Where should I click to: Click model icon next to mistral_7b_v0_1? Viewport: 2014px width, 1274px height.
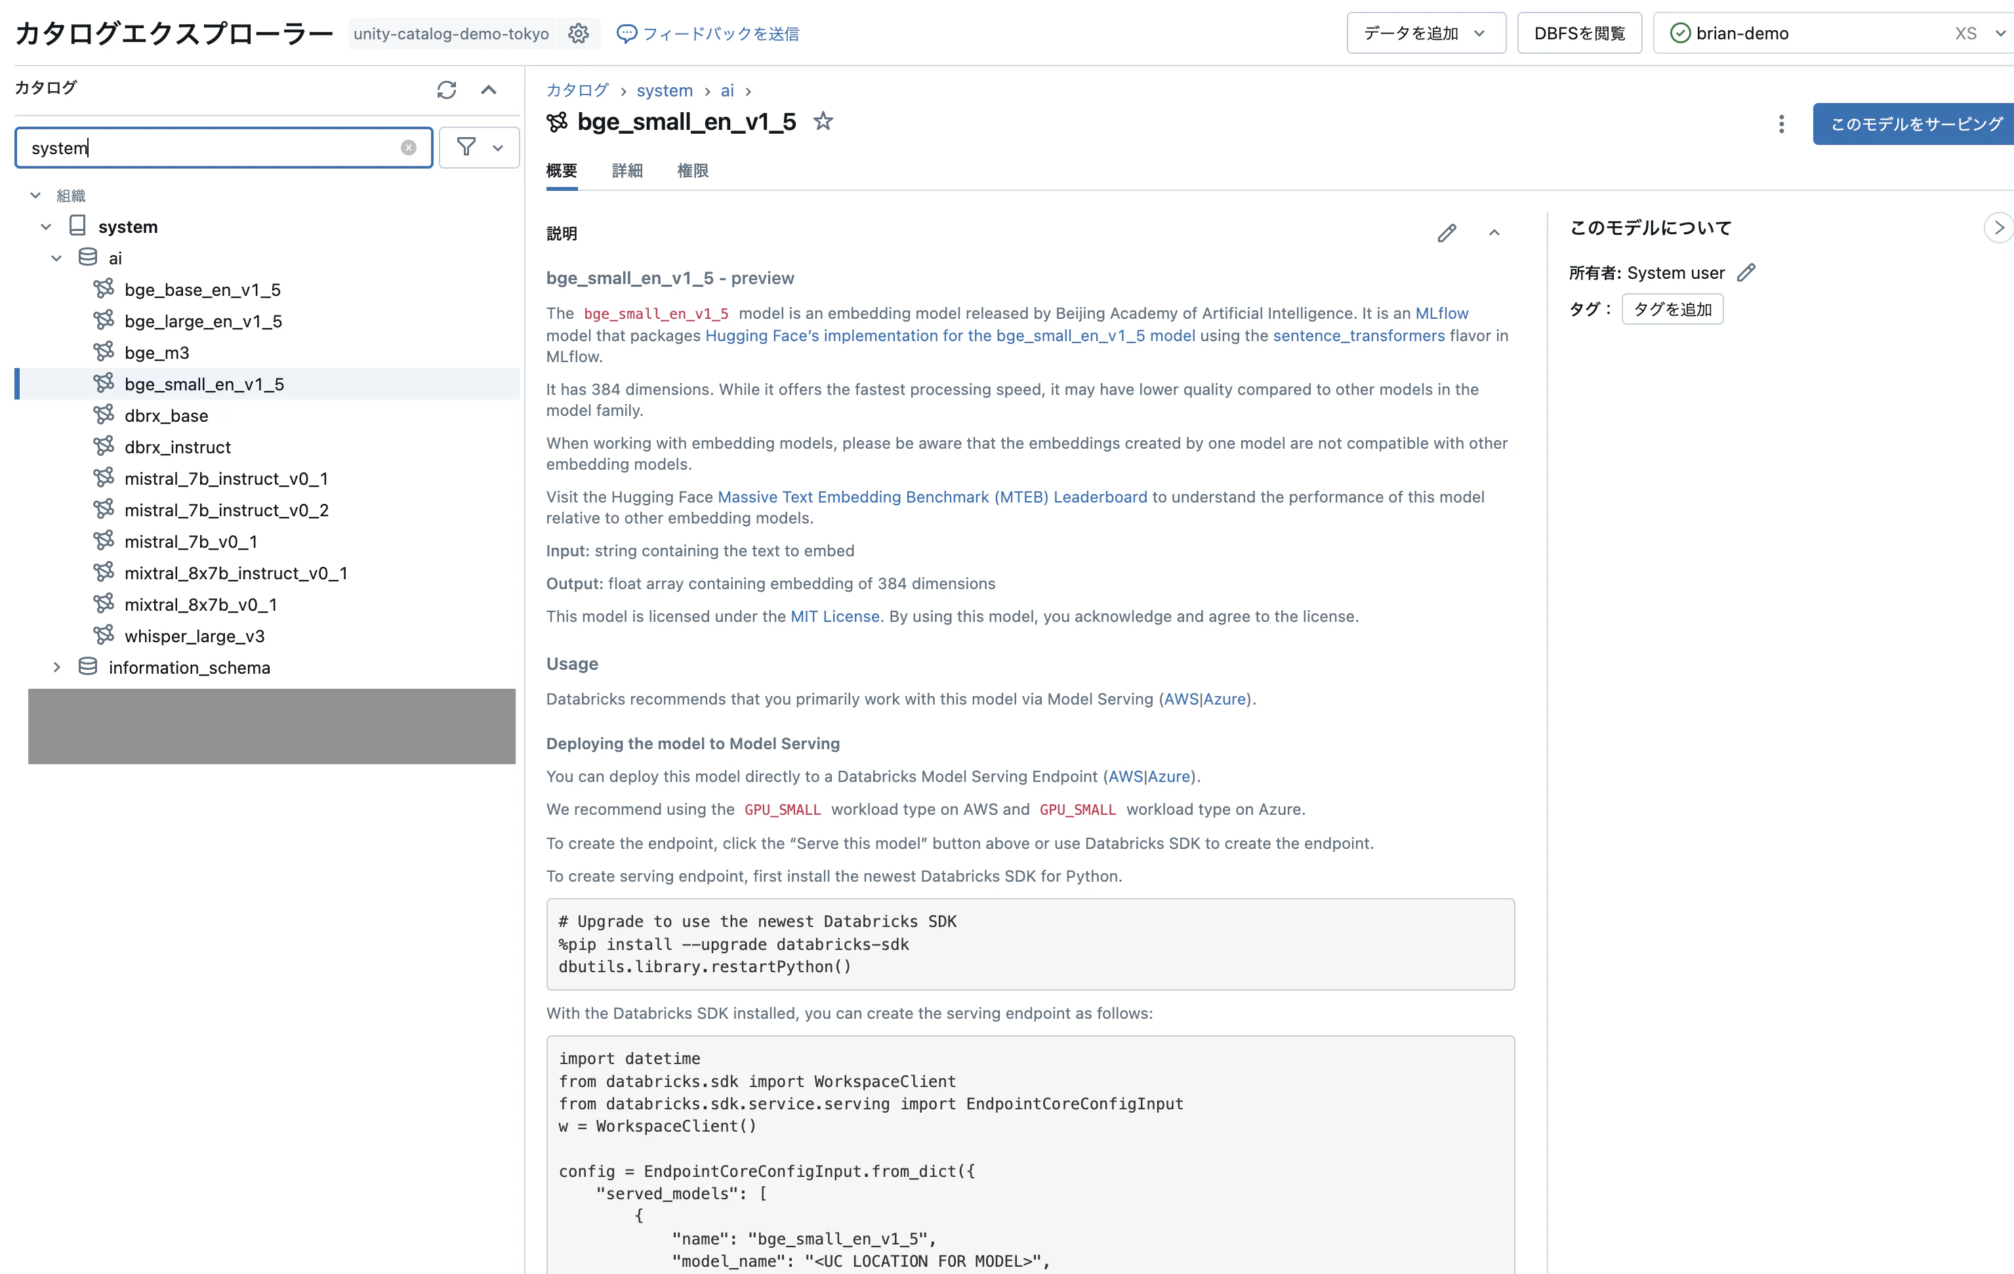click(x=104, y=541)
